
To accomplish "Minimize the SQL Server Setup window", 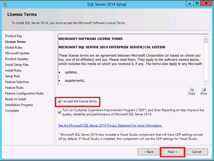I will click(x=190, y=3).
